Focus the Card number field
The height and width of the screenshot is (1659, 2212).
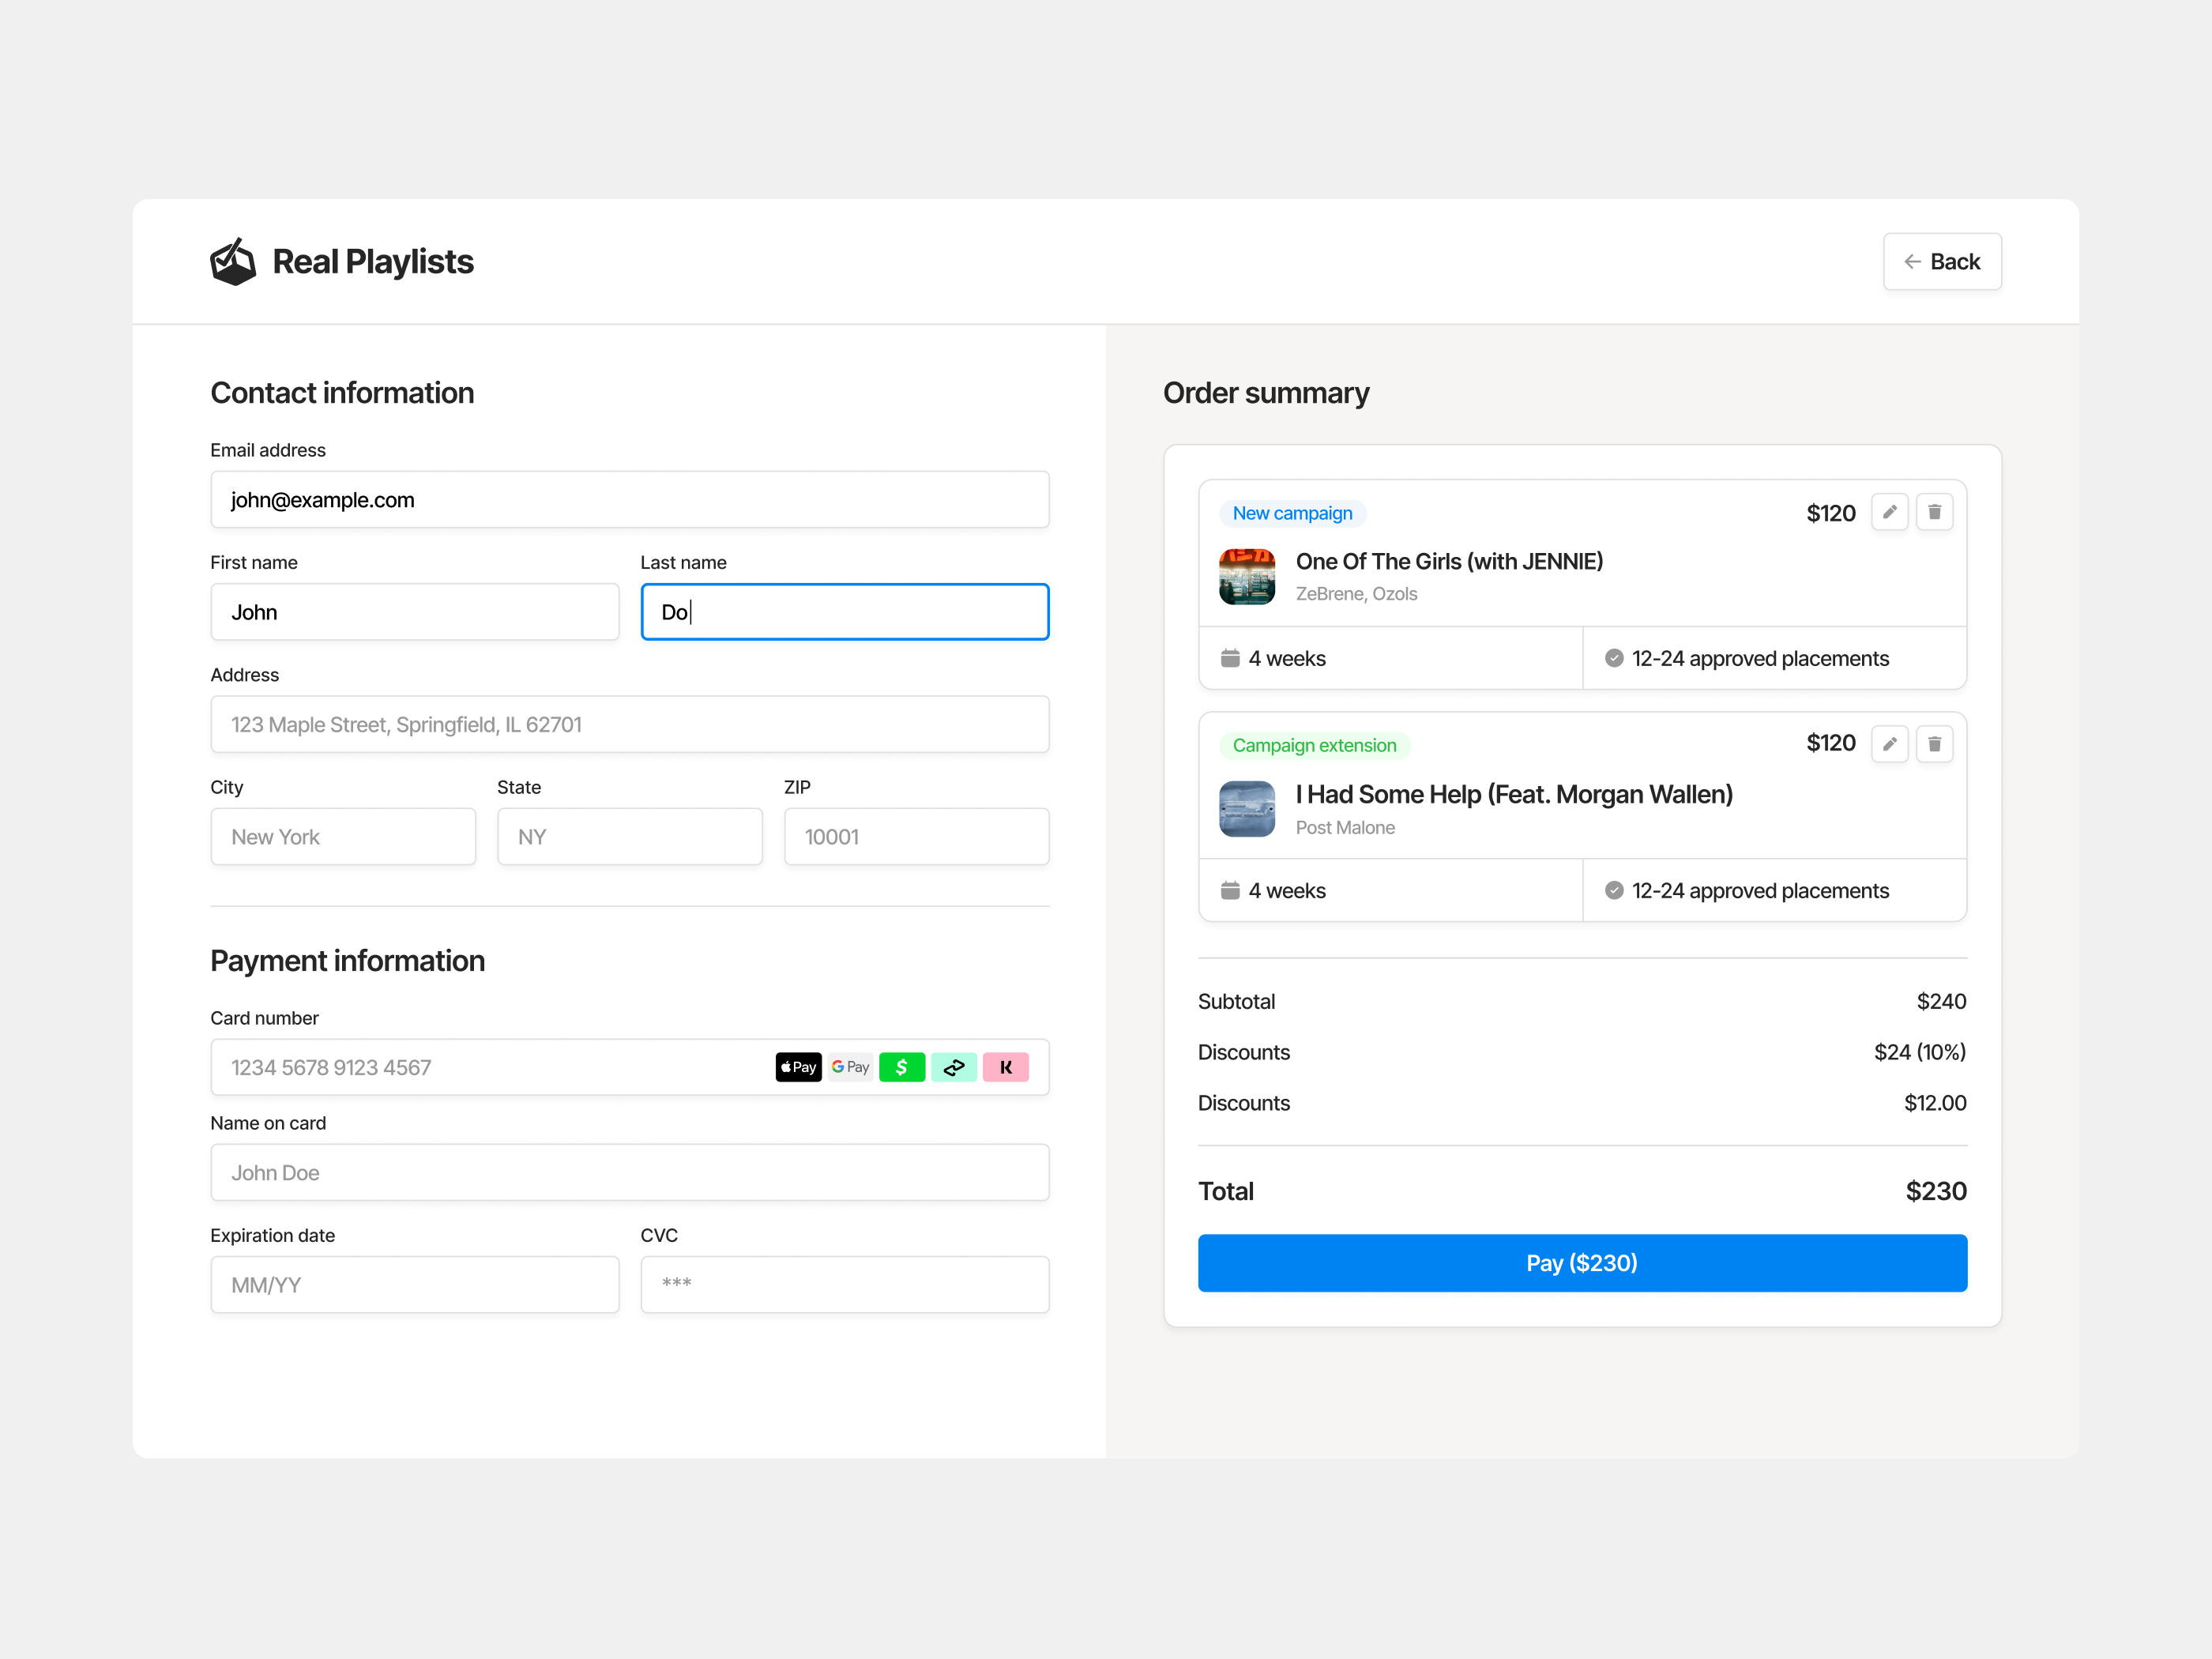pyautogui.click(x=490, y=1067)
